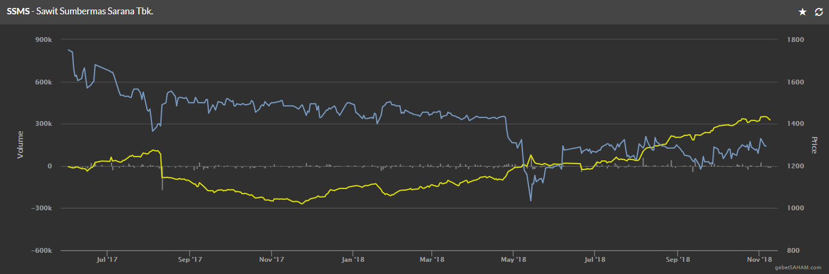Image resolution: width=829 pixels, height=274 pixels.
Task: Open the gebetSAHAM.com watermark link
Action: coord(798,268)
